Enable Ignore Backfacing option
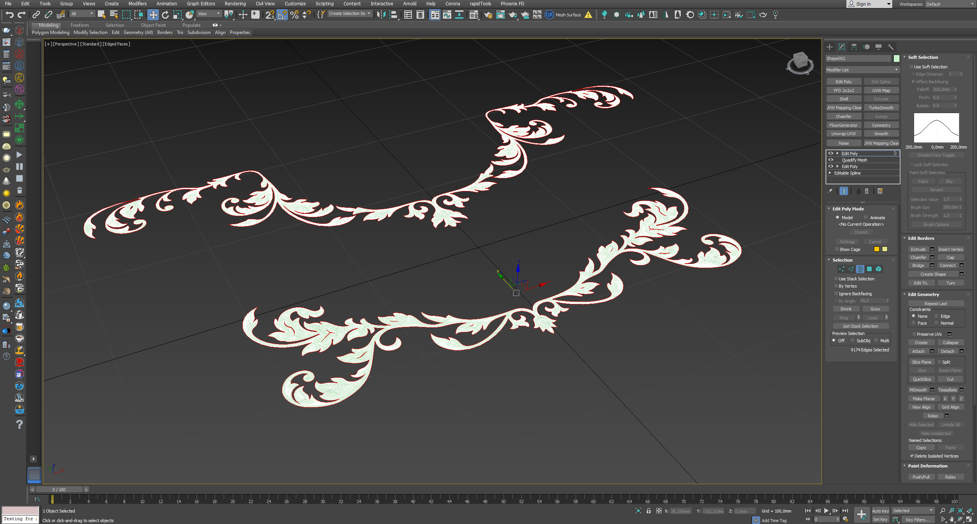The height and width of the screenshot is (524, 977). (x=836, y=294)
